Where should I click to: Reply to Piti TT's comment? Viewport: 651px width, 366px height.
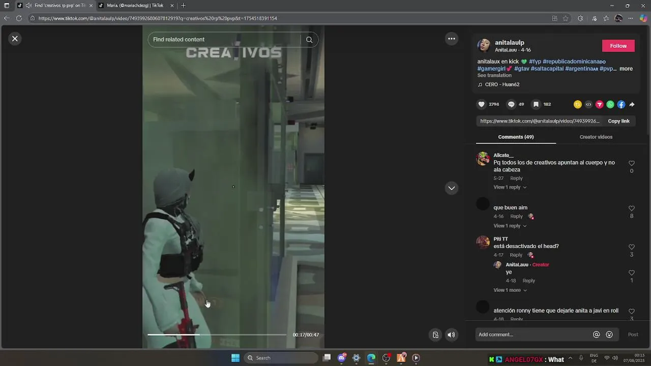coord(516,255)
